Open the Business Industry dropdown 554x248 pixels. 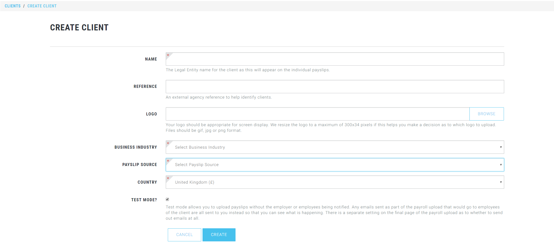[335, 147]
